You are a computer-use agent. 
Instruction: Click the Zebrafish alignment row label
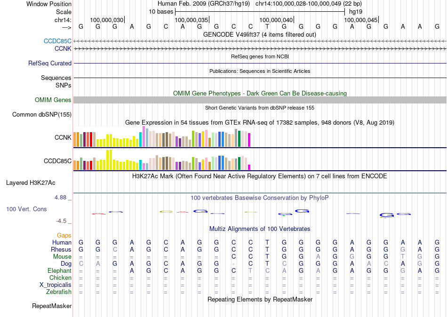pyautogui.click(x=59, y=292)
